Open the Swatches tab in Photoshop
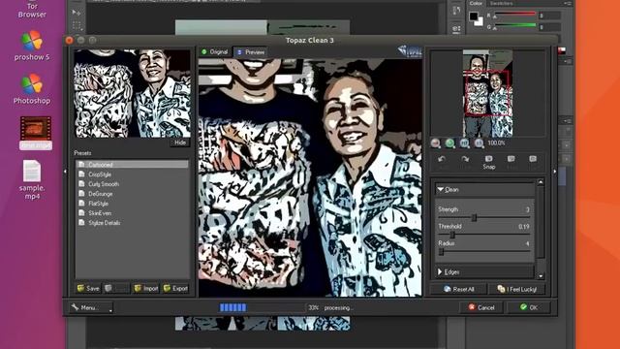Screen dimensions: 620x349 (x=501, y=3)
